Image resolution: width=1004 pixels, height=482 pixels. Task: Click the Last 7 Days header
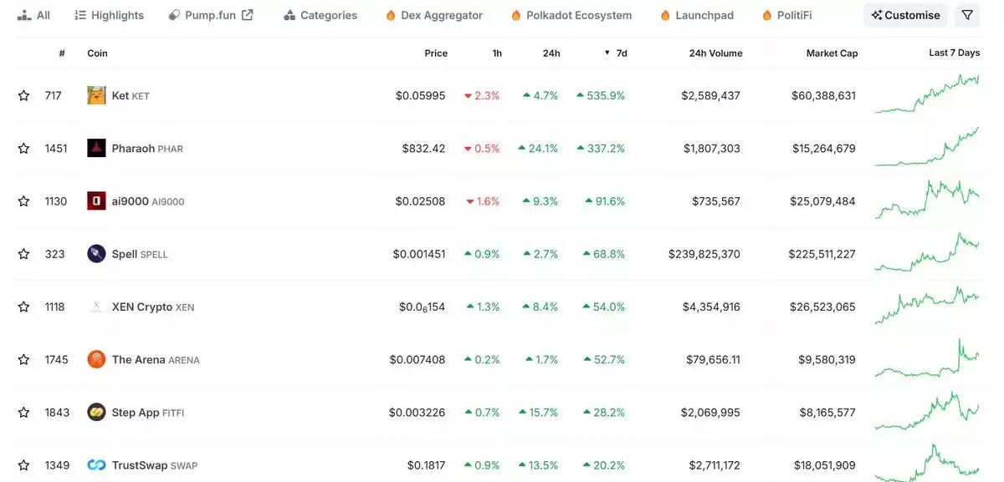954,53
